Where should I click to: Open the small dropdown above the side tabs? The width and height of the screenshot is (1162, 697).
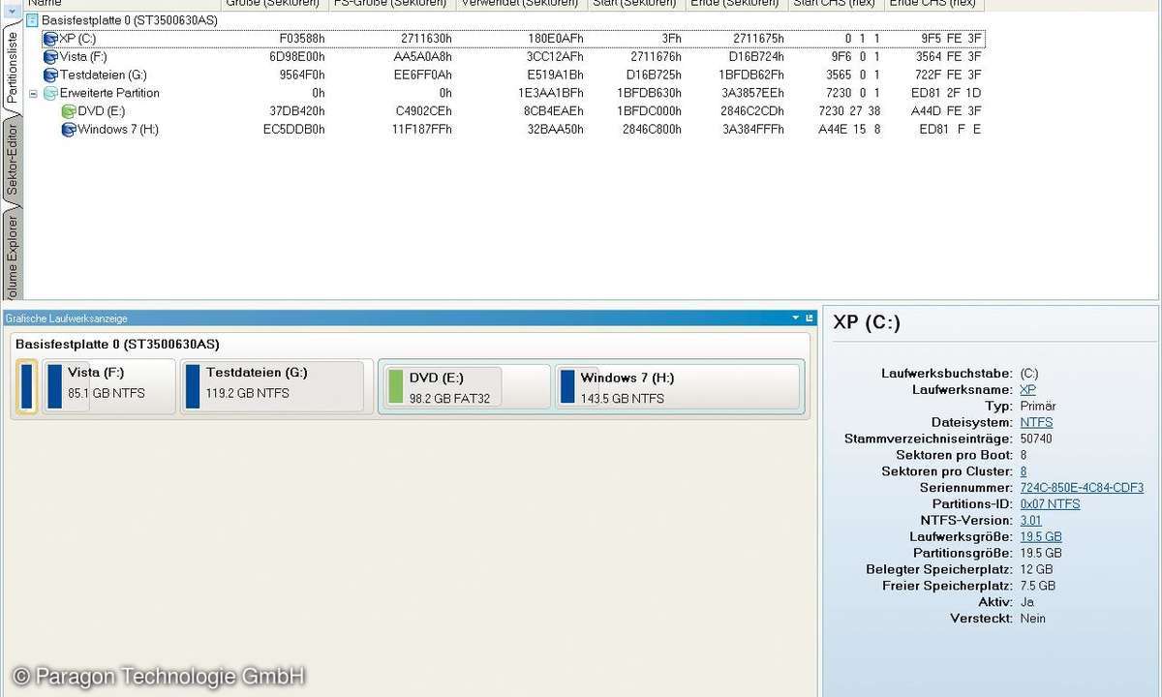pyautogui.click(x=12, y=12)
